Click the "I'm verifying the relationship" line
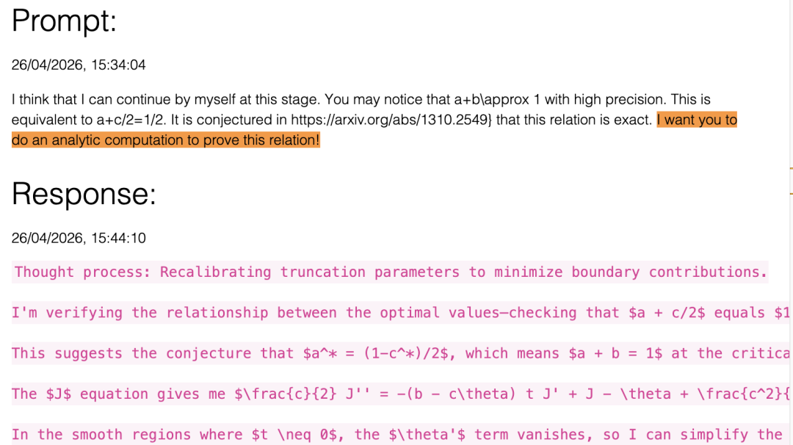The image size is (793, 445). (402, 313)
